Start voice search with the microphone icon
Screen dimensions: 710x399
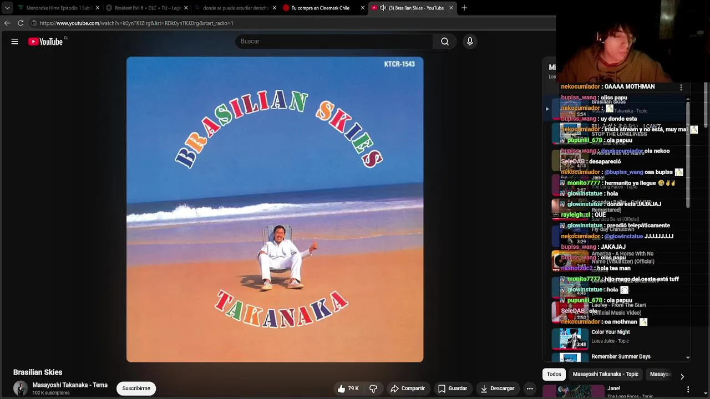point(470,42)
